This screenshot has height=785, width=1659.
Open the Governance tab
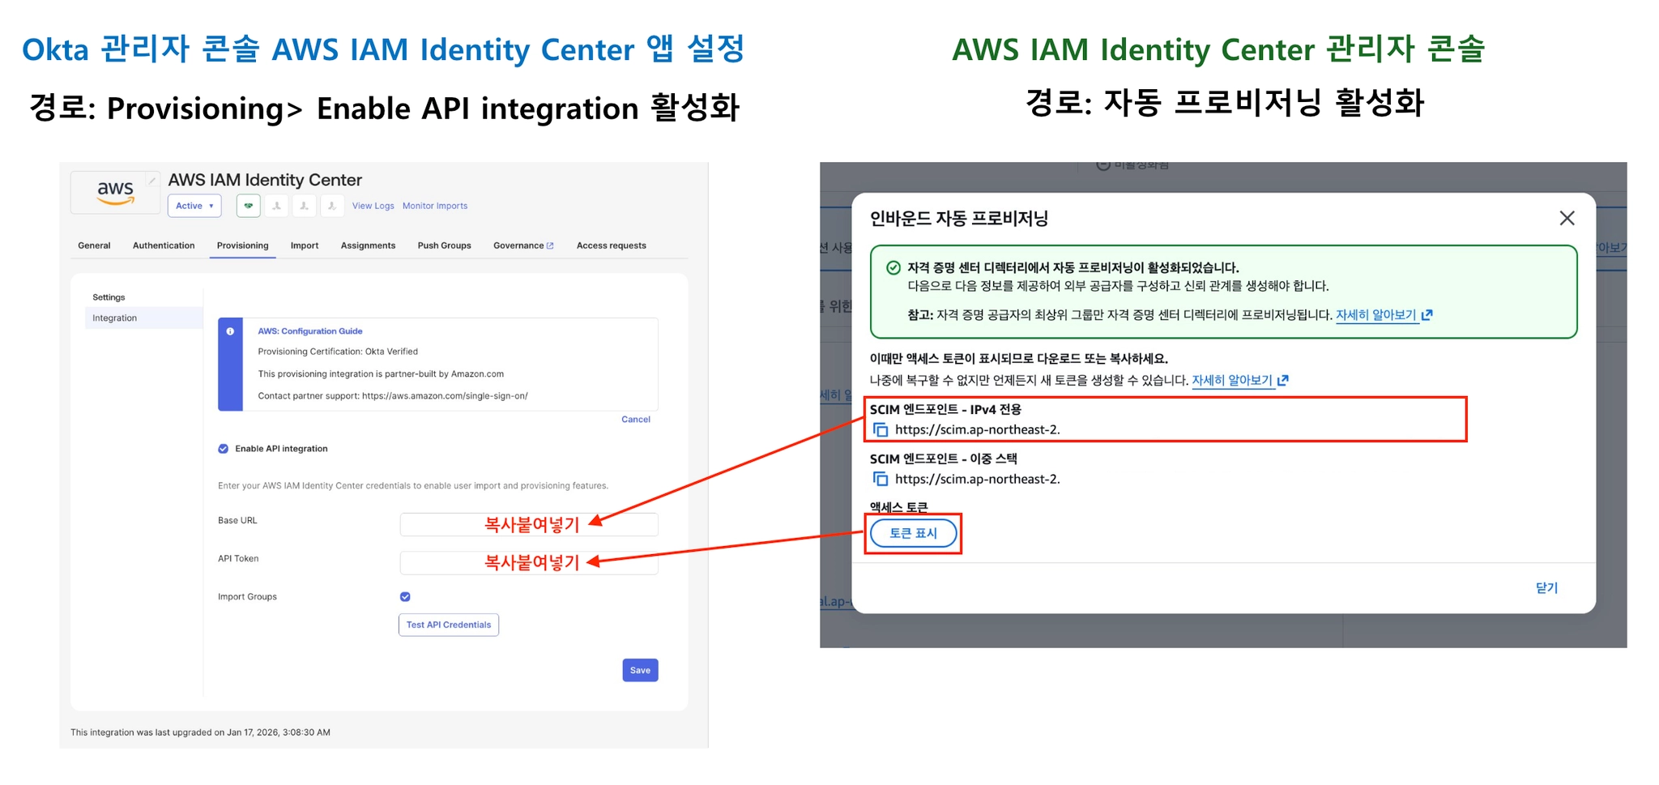click(523, 245)
